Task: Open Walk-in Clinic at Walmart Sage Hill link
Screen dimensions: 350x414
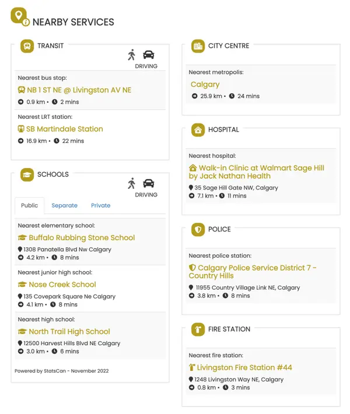Action: coord(260,171)
